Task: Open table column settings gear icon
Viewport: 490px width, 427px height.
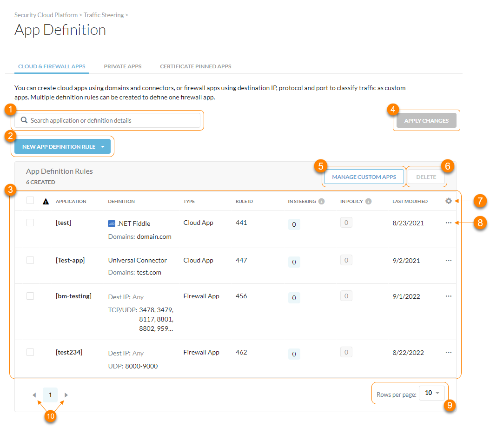Action: [x=449, y=201]
